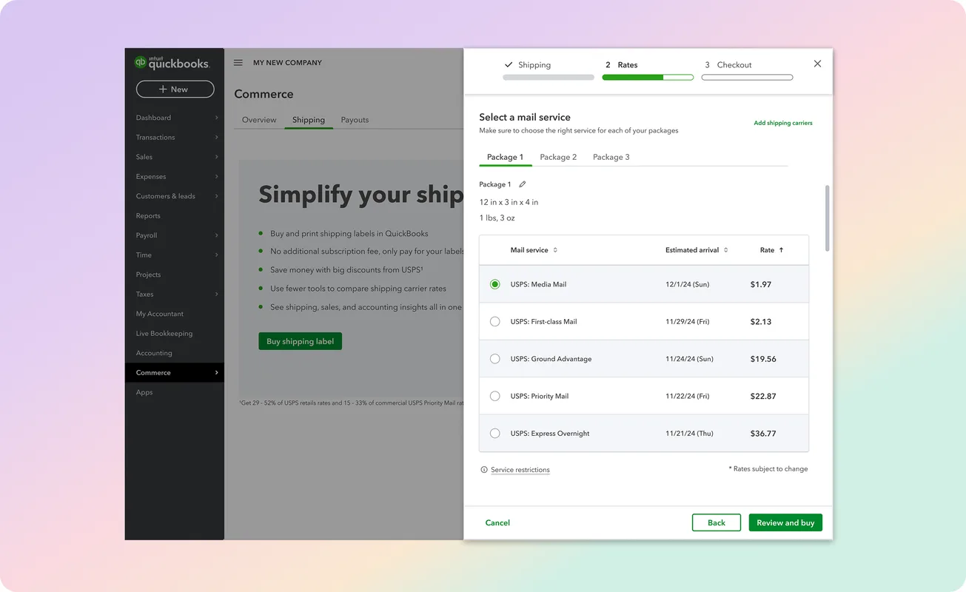Select USPS: Media Mail radio button
966x592 pixels.
point(495,284)
